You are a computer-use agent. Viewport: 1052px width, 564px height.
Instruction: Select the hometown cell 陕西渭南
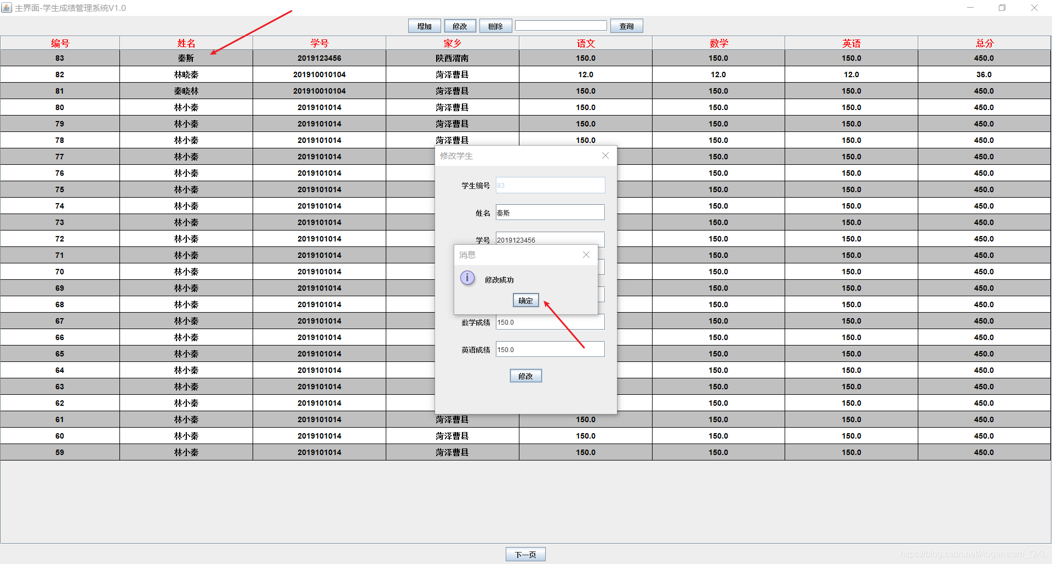pos(453,58)
